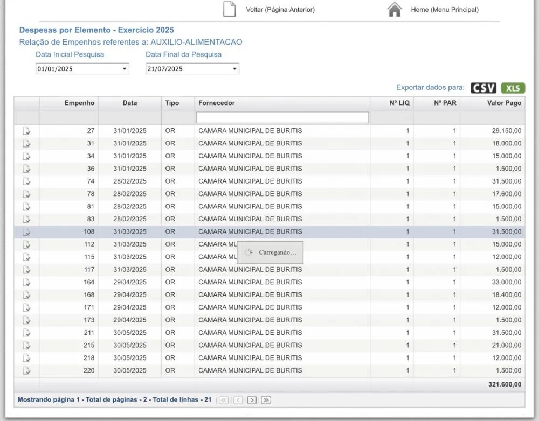Sort by the Fornecedor column header
This screenshot has height=421, width=539.
click(282, 103)
